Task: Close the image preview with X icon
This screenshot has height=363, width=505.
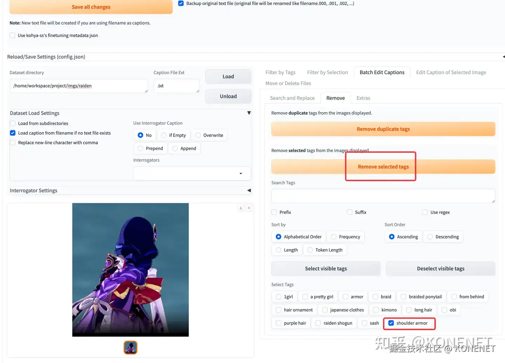Action: (249, 208)
